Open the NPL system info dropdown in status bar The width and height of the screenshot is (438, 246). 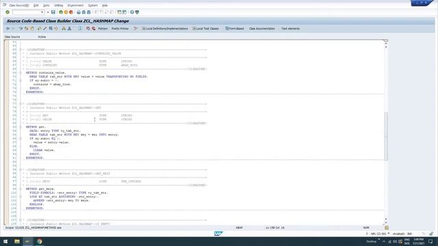click(389, 234)
